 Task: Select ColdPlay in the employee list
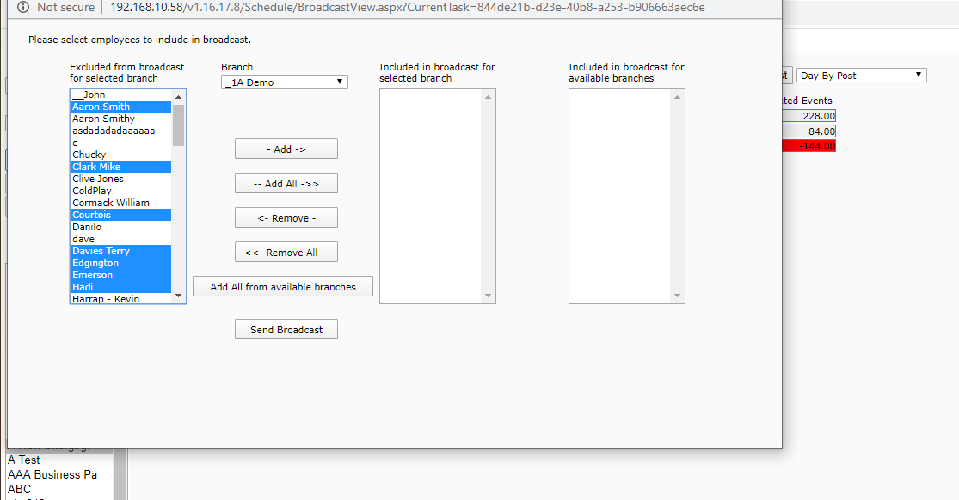pyautogui.click(x=92, y=191)
